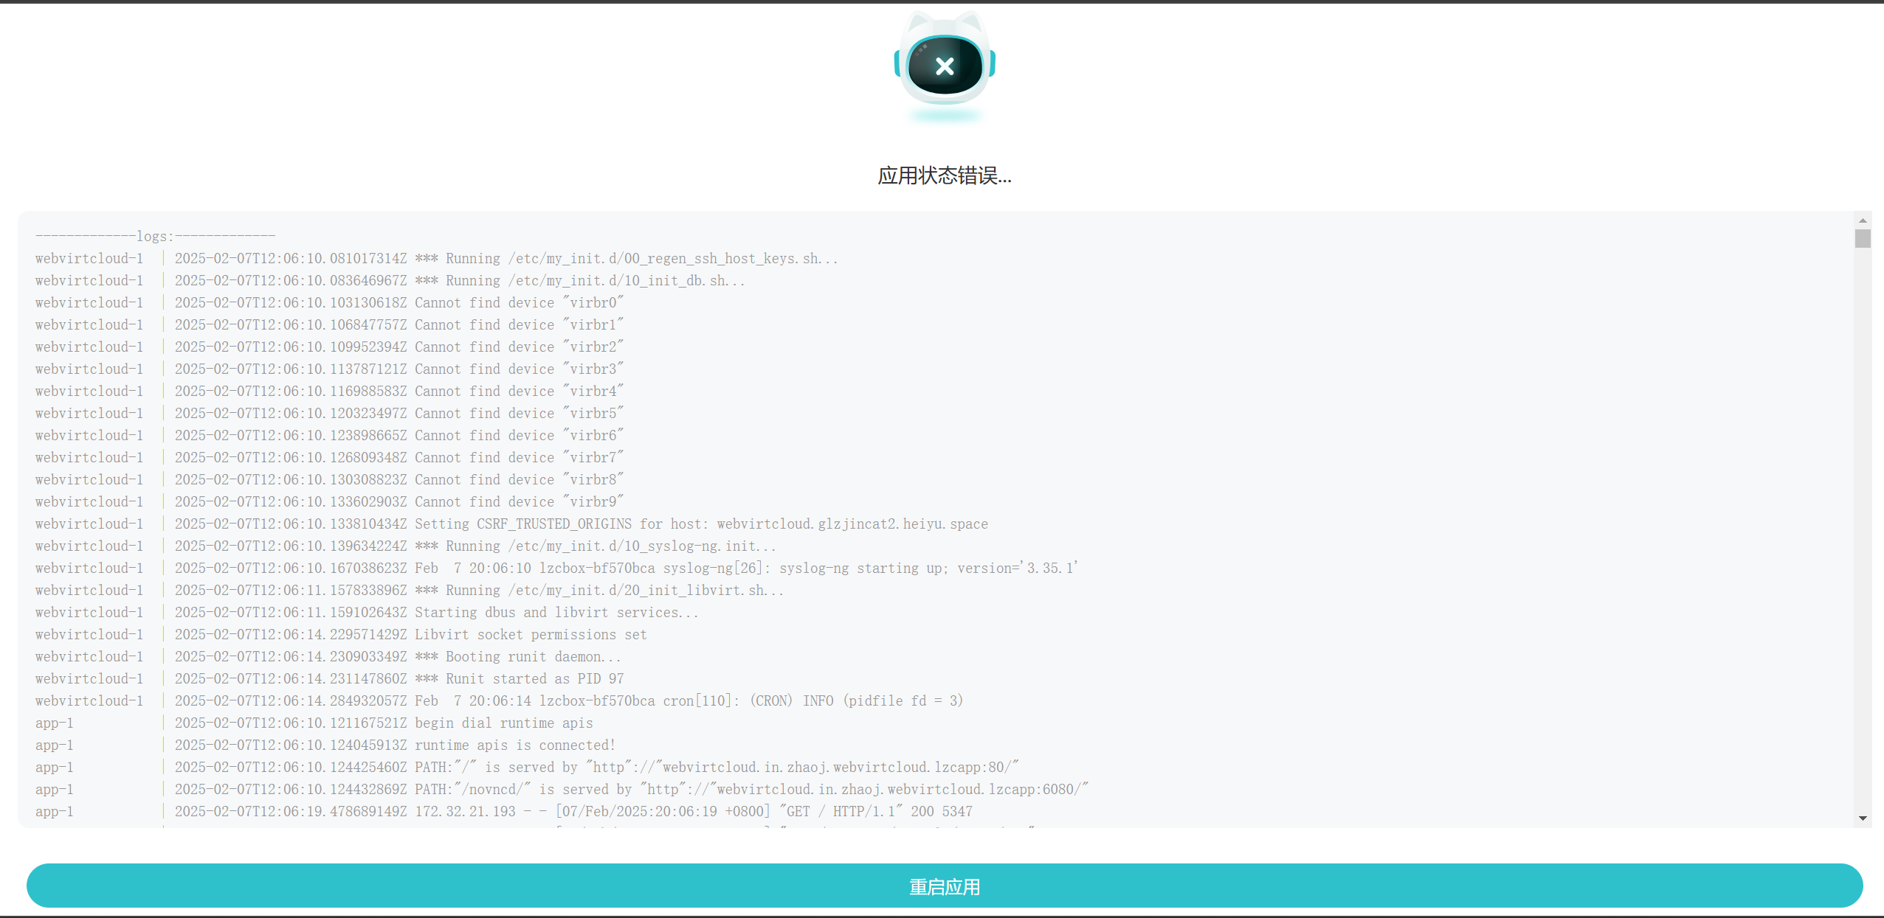
Task: Click log line Cannot find device "virbr1"
Action: click(x=329, y=324)
